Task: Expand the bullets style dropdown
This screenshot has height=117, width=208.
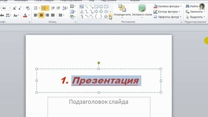Action: (40, 8)
